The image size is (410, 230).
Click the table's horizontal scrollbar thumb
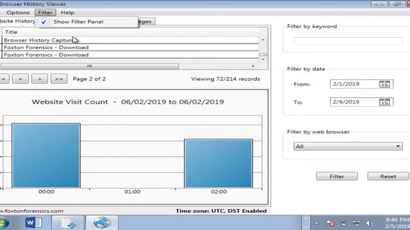(x=89, y=66)
